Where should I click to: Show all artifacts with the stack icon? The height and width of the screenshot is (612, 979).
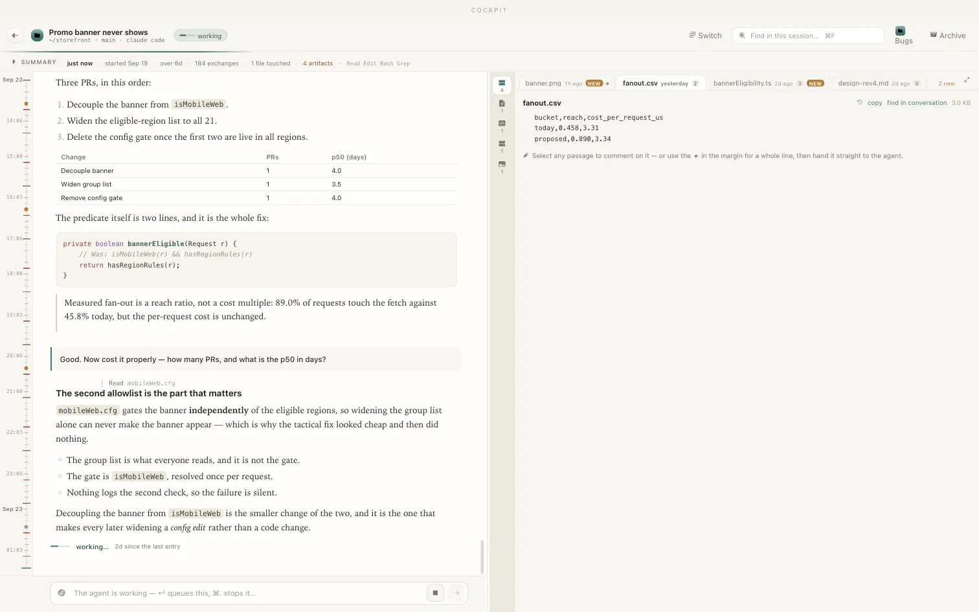tap(502, 85)
